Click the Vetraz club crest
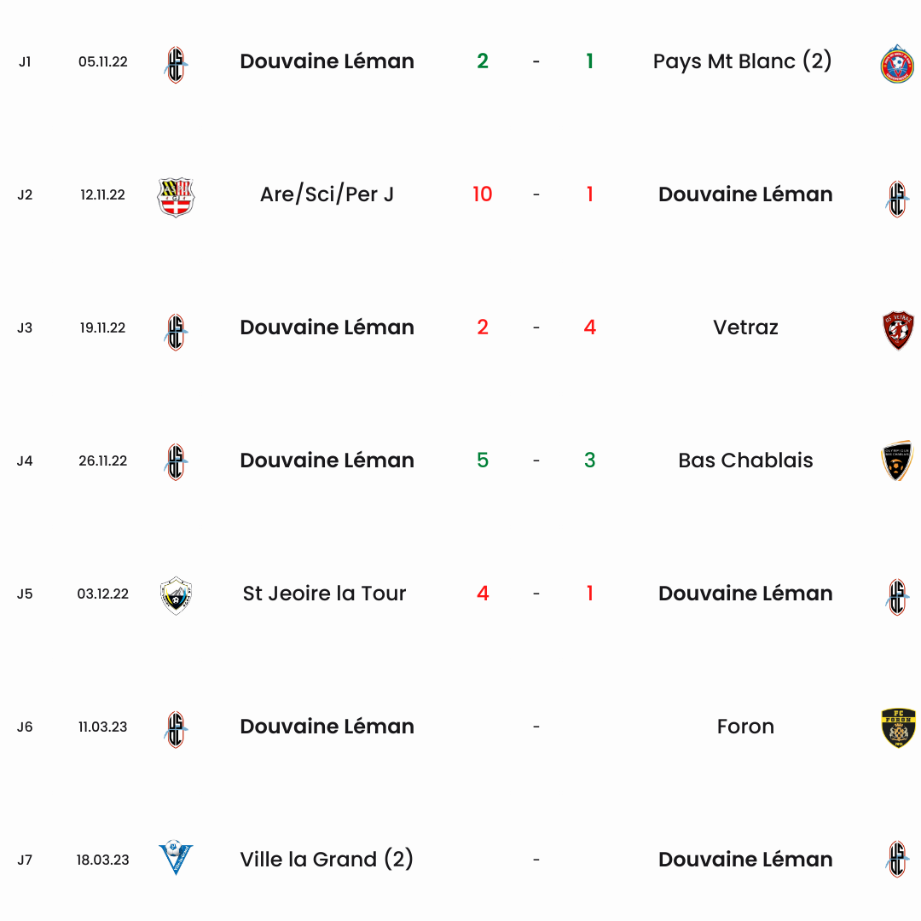 coord(897,330)
